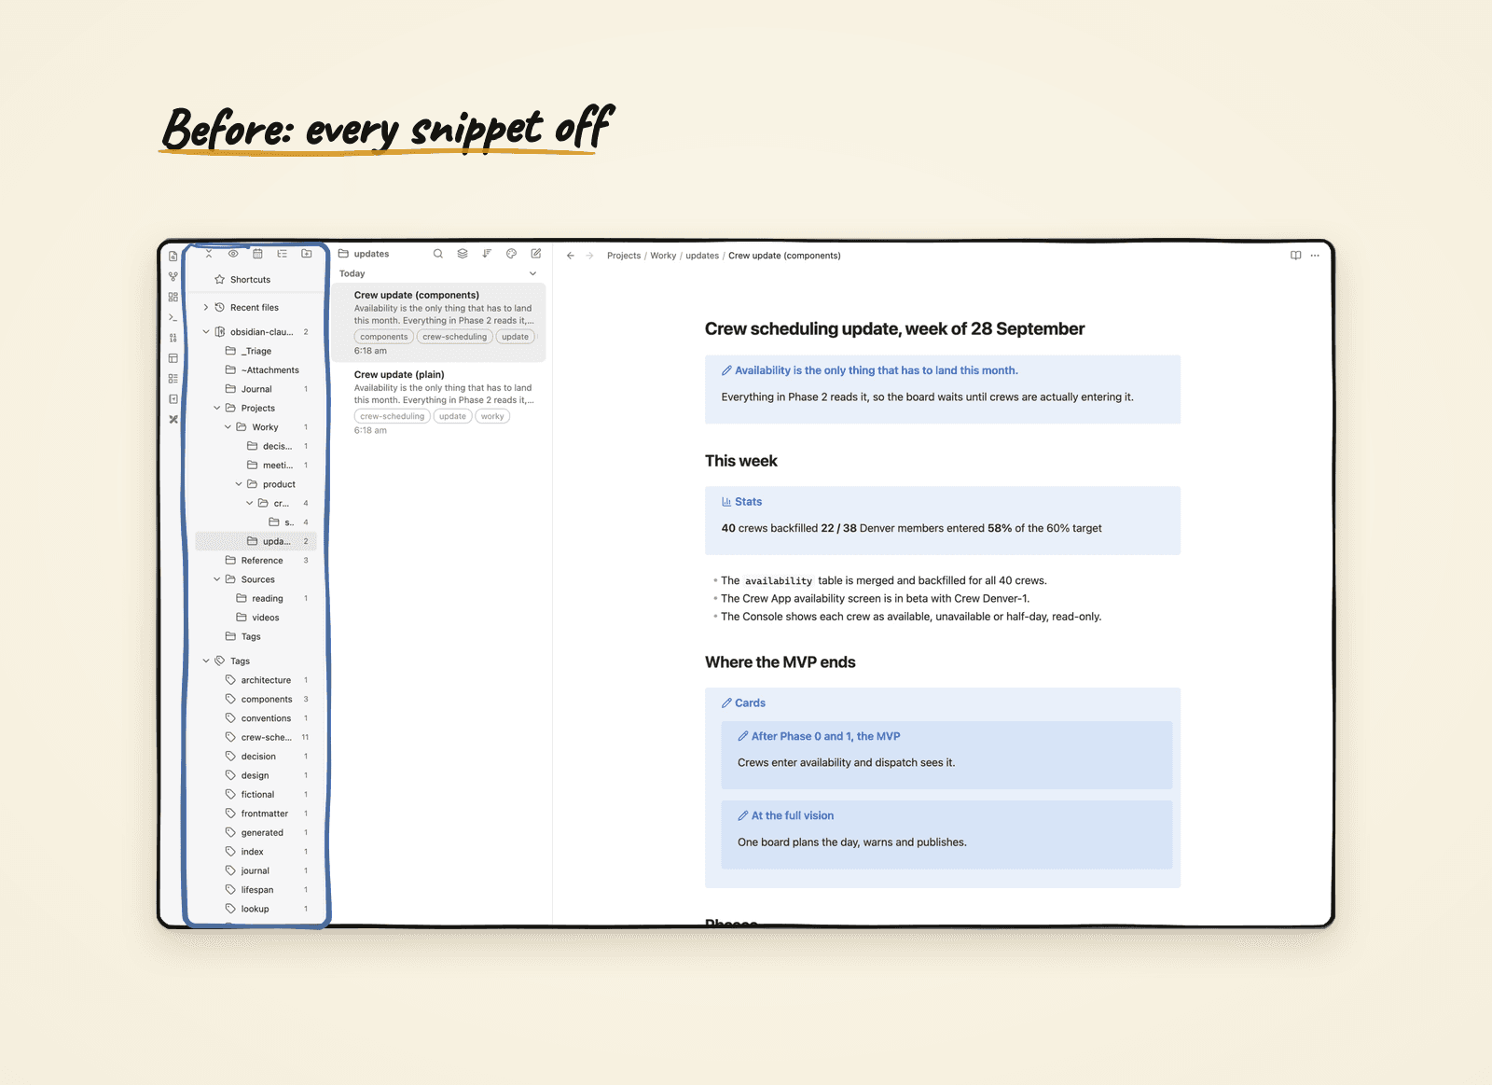Navigate back with left arrow

tap(571, 256)
